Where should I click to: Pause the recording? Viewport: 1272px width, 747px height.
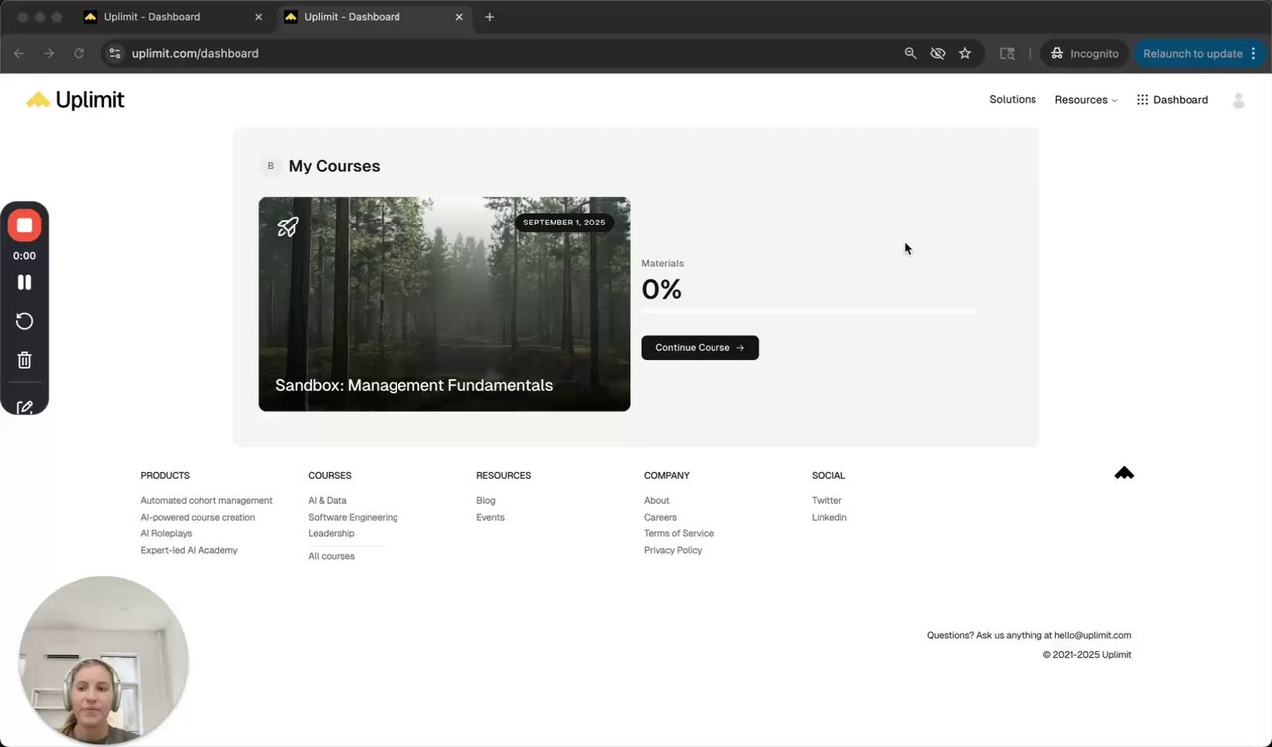(x=25, y=282)
